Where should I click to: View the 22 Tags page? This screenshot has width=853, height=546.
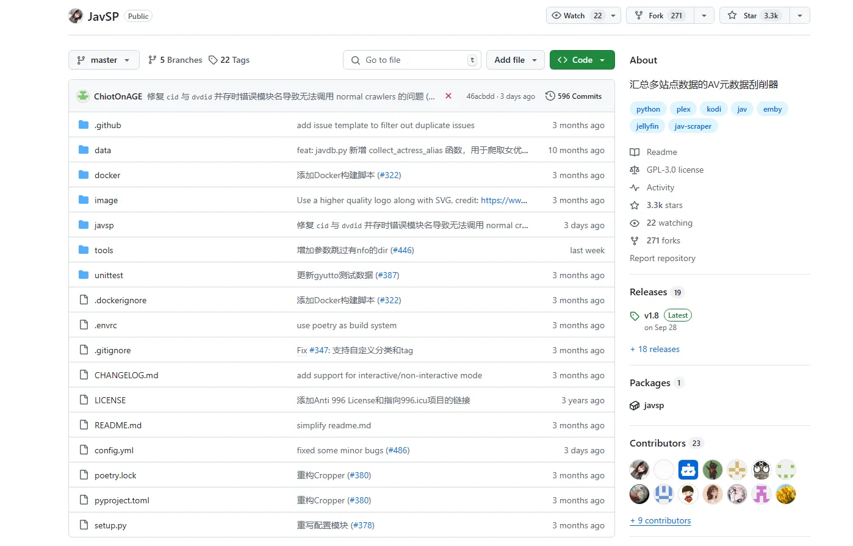click(x=229, y=60)
